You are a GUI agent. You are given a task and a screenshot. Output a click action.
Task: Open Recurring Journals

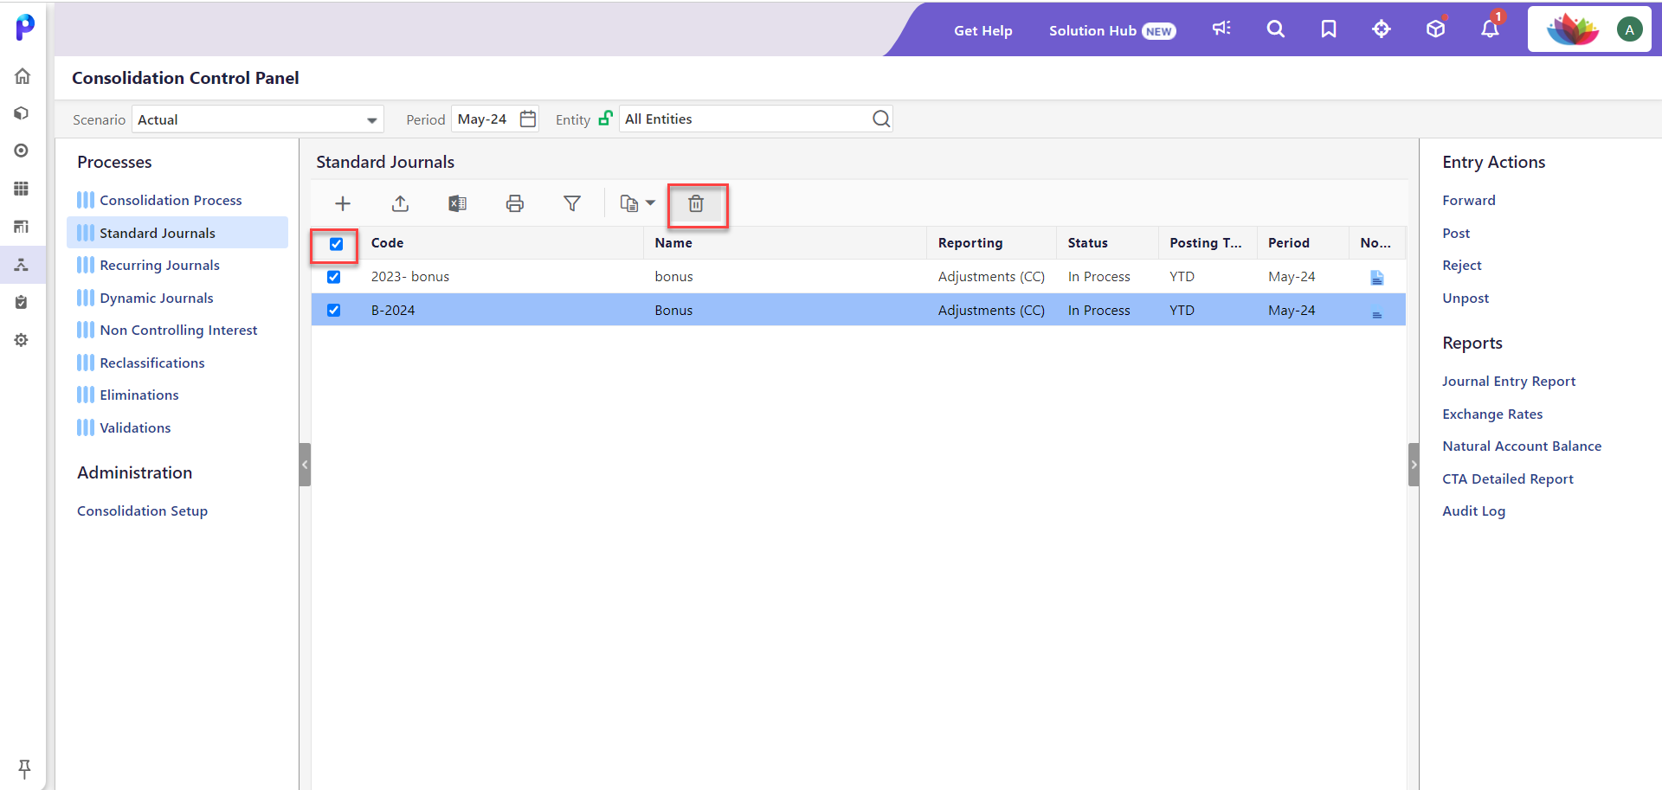(x=159, y=265)
